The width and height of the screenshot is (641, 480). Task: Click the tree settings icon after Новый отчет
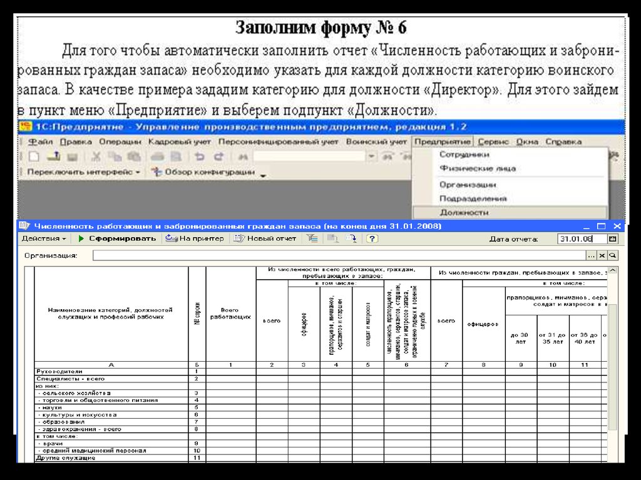(312, 238)
